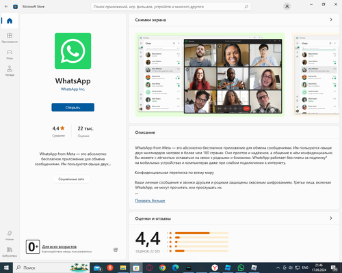This screenshot has height=273, width=342.
Task: Click the 22 тыс. ratings count
Action: (85, 128)
